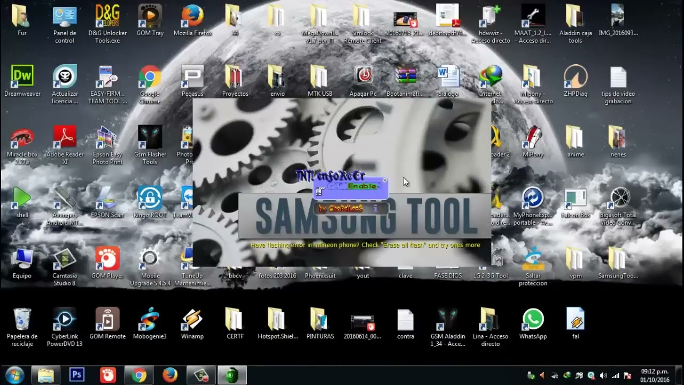The height and width of the screenshot is (385, 684).
Task: Click the network signal bars tray icon
Action: tap(616, 375)
